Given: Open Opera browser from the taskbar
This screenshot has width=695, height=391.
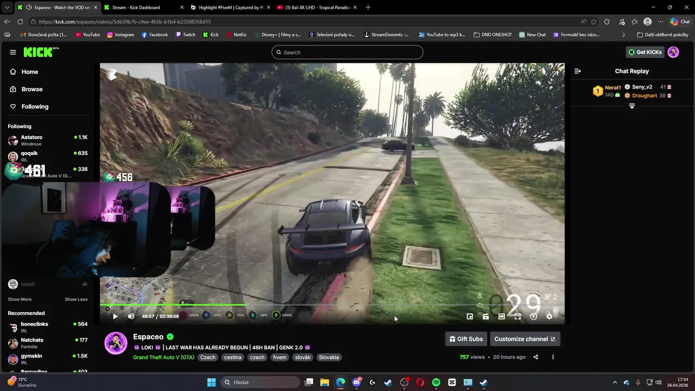Looking at the screenshot, I should tap(420, 382).
